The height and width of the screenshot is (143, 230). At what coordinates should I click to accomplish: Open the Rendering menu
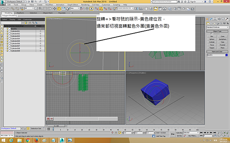[85, 5]
